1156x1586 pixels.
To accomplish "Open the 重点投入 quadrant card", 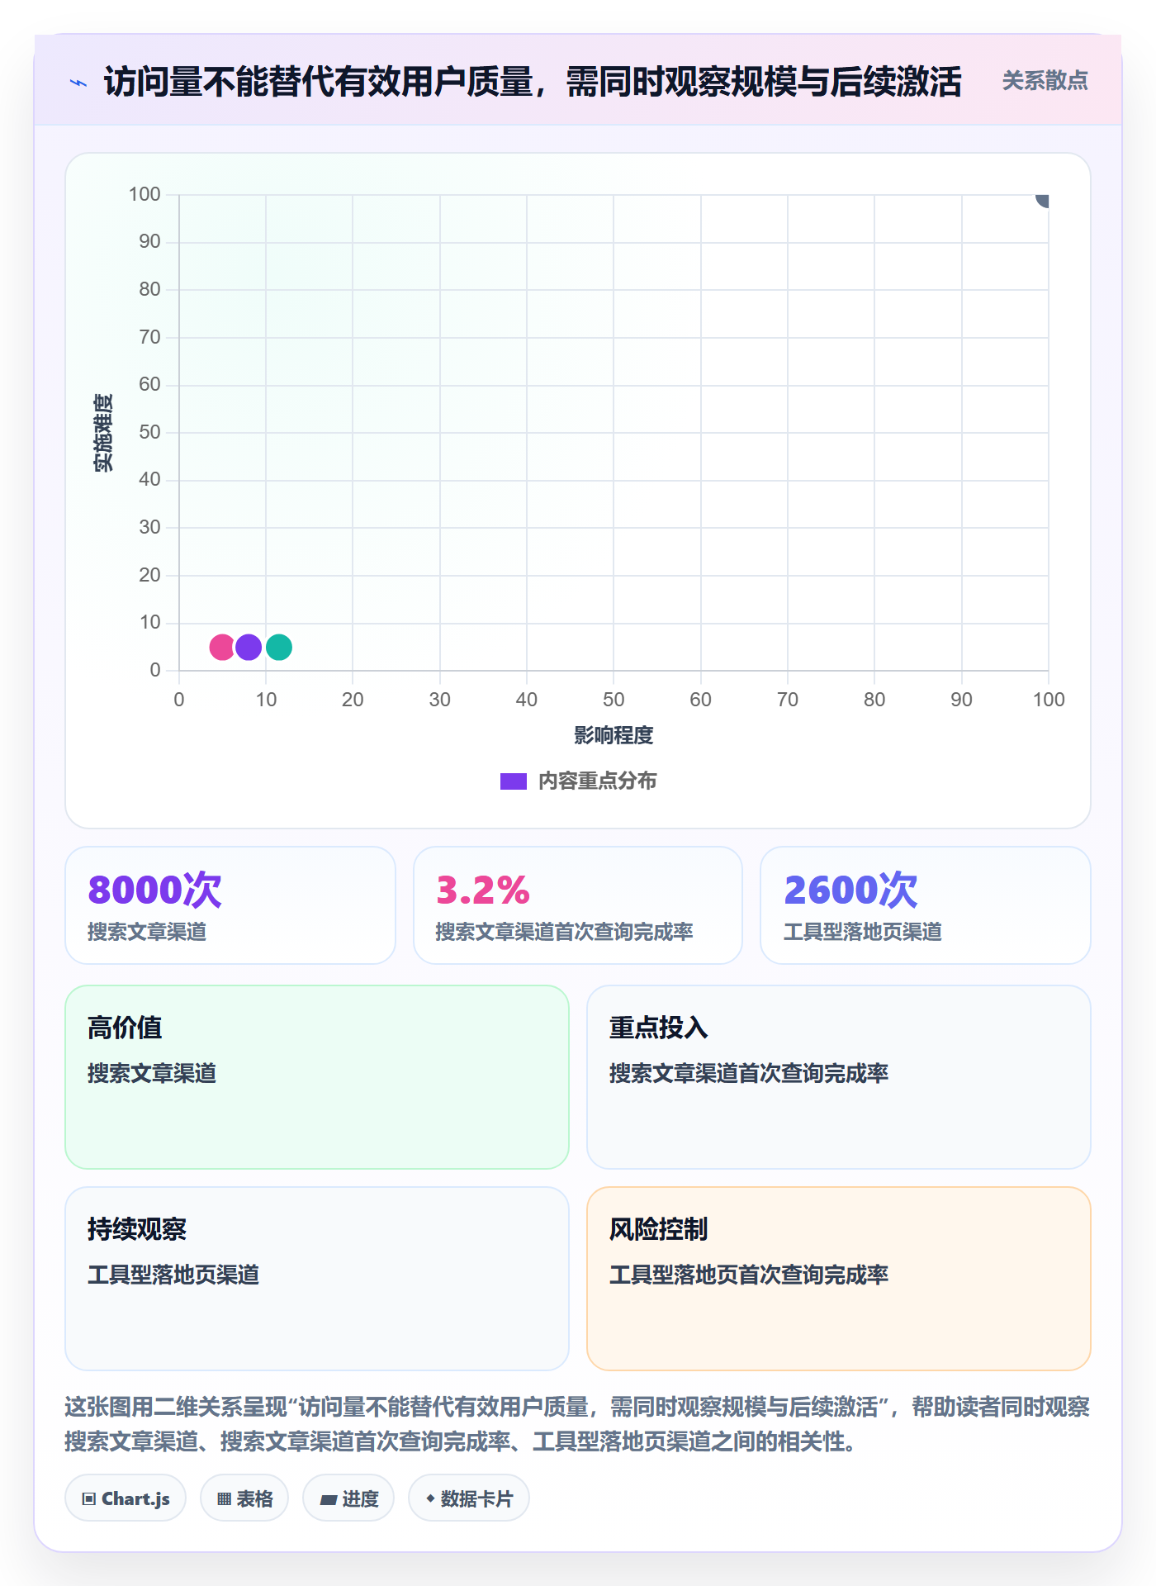I will [839, 1077].
